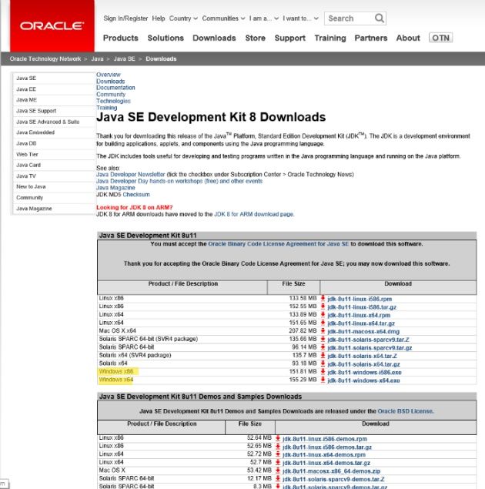Click download arrow icon for jdk-8u11-linux-i586-demos.tar.gz
The width and height of the screenshot is (485, 489).
point(278,447)
